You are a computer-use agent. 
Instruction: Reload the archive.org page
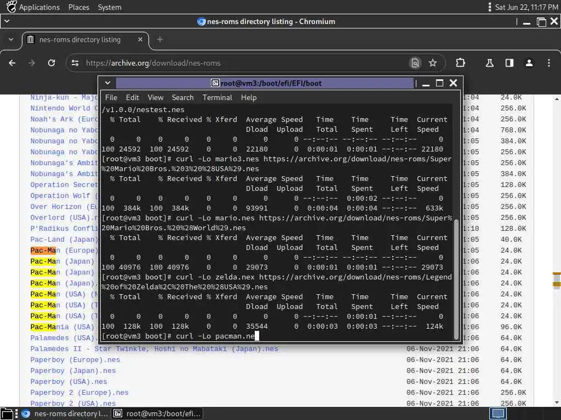coord(51,63)
